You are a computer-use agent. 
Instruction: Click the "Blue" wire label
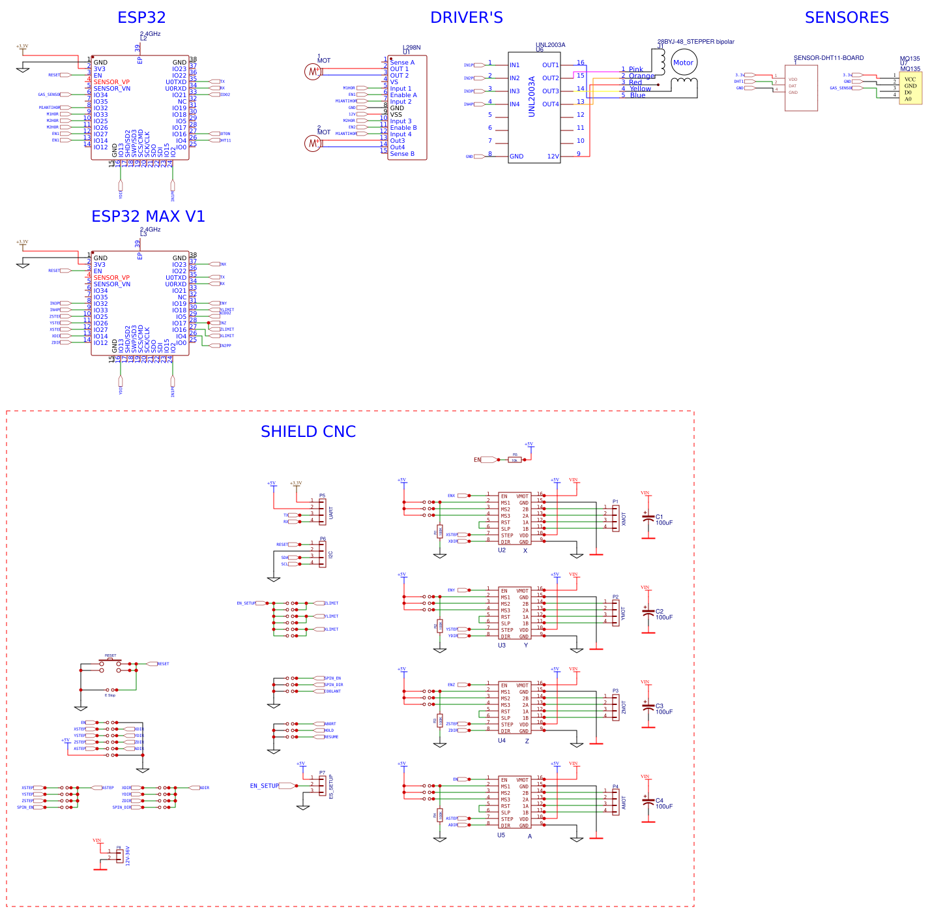[x=637, y=95]
